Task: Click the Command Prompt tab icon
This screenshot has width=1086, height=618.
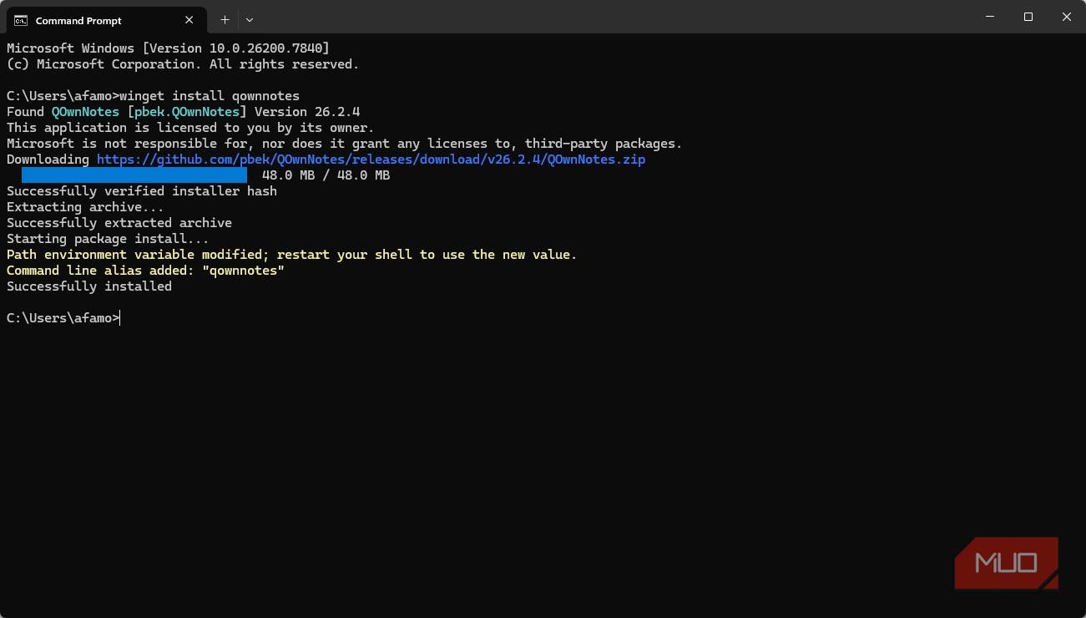Action: (21, 20)
